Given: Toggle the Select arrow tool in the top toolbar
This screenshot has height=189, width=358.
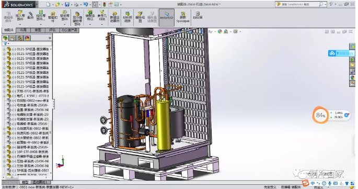Looking at the screenshot, I should 95,4.
